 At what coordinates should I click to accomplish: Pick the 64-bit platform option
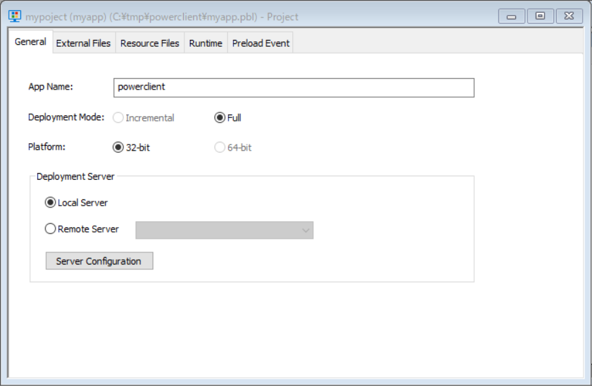pos(220,147)
